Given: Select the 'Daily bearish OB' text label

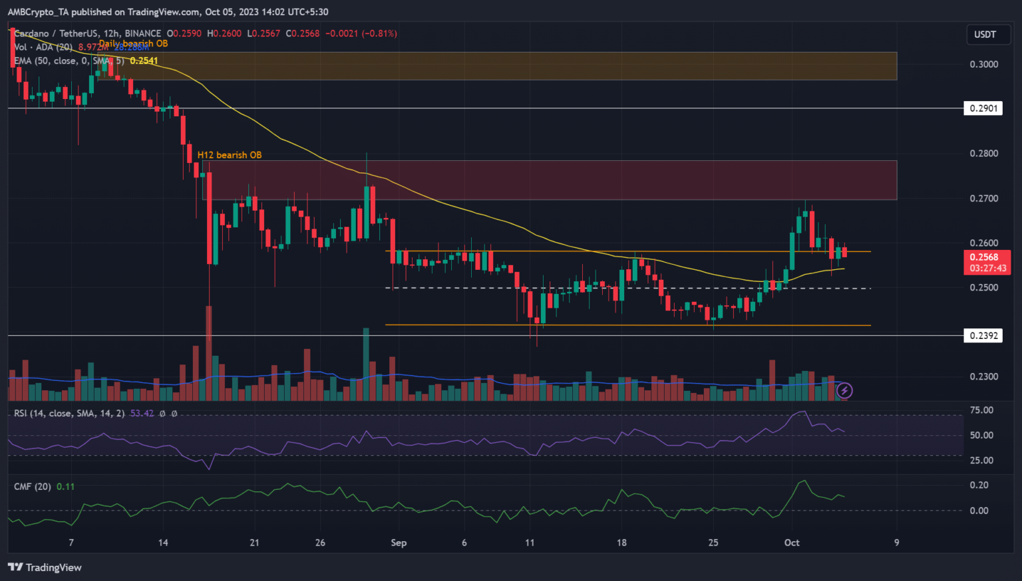Looking at the screenshot, I should point(134,44).
